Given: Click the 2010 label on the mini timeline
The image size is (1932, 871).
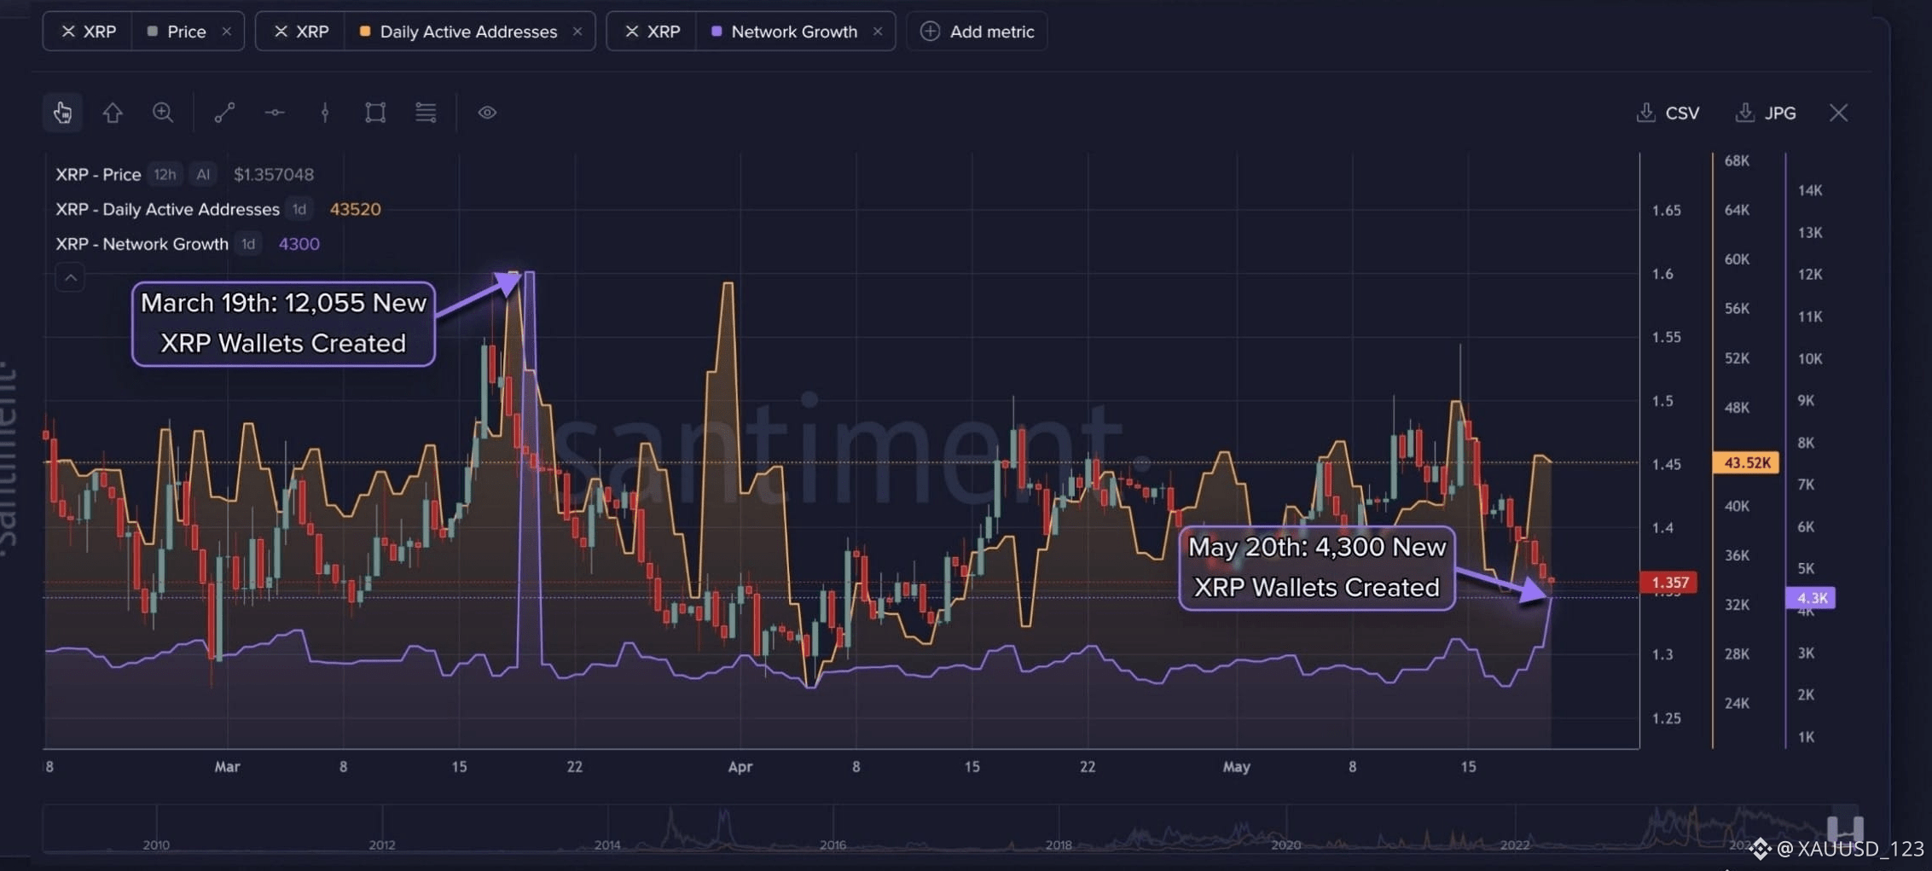Looking at the screenshot, I should click(156, 845).
